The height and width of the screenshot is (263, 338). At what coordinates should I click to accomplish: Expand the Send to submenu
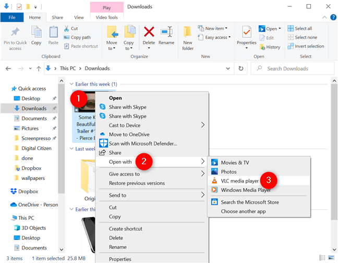pos(152,195)
